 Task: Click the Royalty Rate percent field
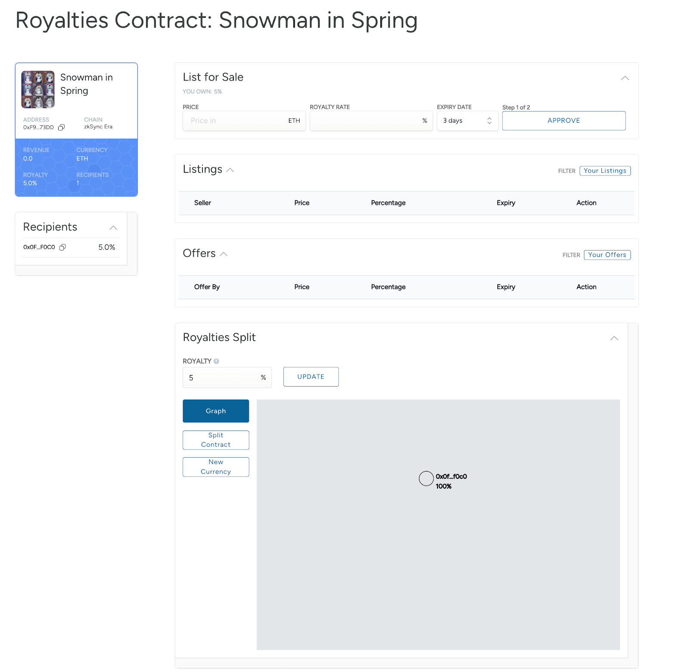point(366,121)
